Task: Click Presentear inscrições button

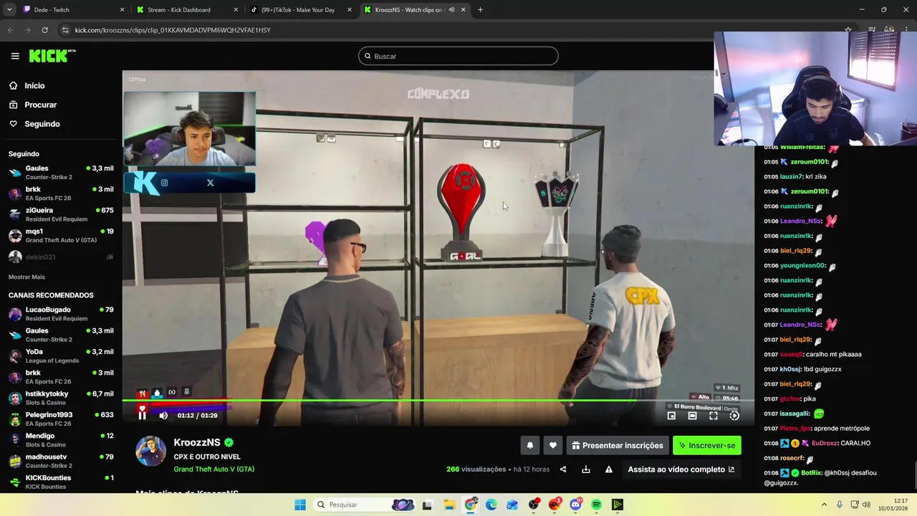Action: (617, 445)
